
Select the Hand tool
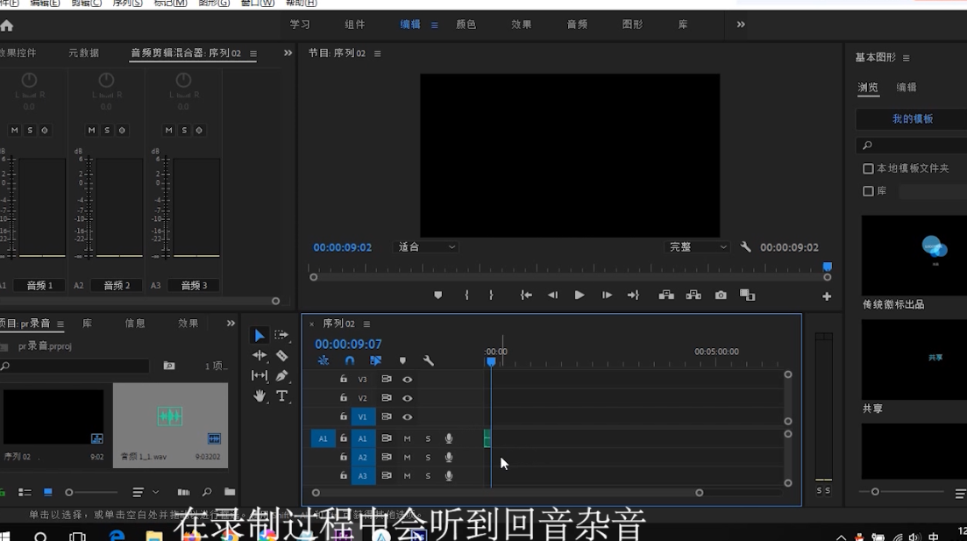(x=260, y=395)
